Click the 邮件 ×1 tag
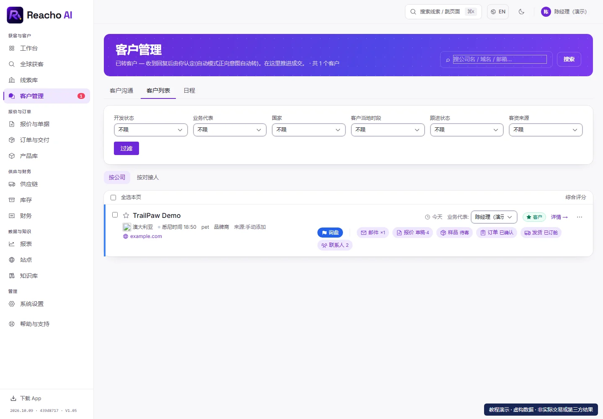Viewport: 603px width, 419px height. (x=373, y=233)
